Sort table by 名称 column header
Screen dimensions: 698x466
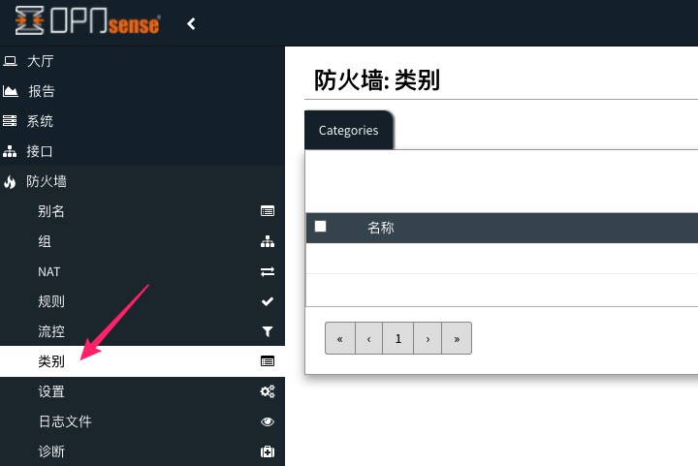point(381,228)
